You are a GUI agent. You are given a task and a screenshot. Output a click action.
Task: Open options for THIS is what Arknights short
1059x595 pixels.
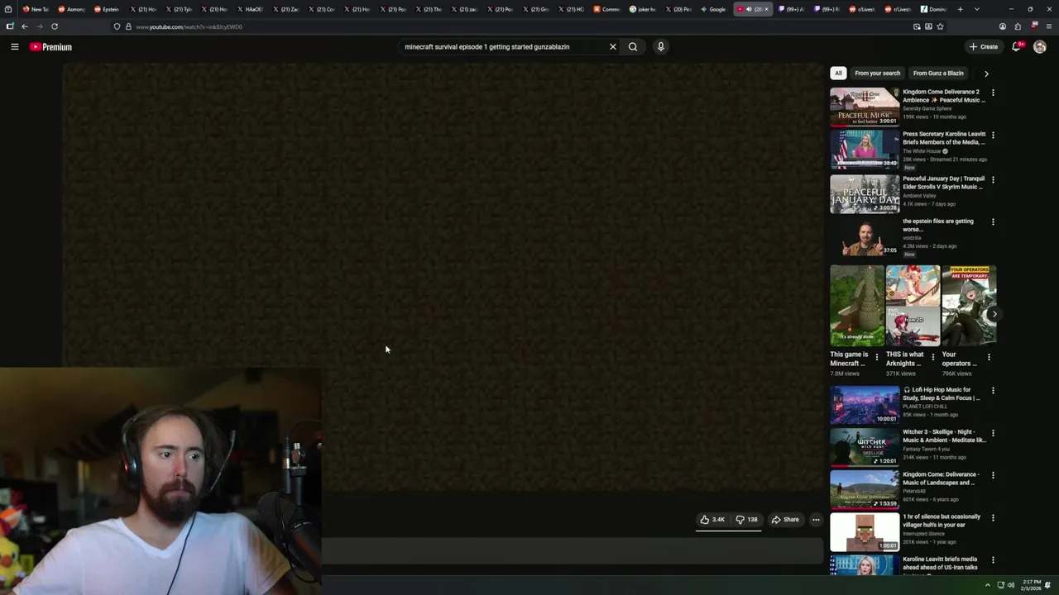[x=933, y=357]
